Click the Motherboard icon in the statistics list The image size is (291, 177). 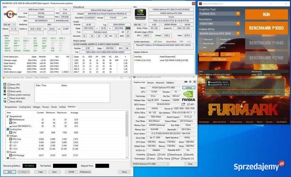coord(11,120)
